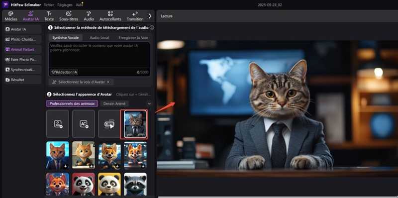Select the Synthèse Vocale tab
398x198 pixels.
[66, 38]
